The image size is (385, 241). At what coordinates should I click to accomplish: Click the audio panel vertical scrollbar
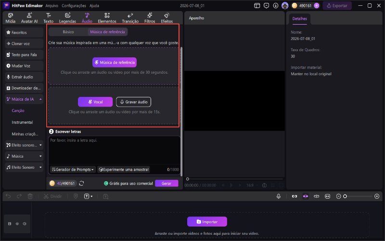181,112
